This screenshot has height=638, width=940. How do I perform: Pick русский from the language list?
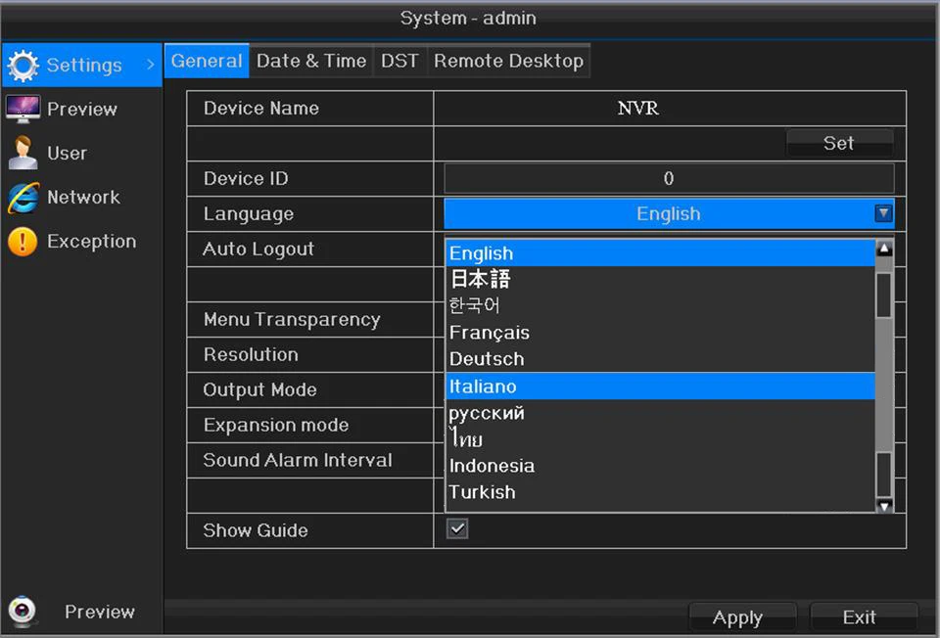tap(660, 413)
